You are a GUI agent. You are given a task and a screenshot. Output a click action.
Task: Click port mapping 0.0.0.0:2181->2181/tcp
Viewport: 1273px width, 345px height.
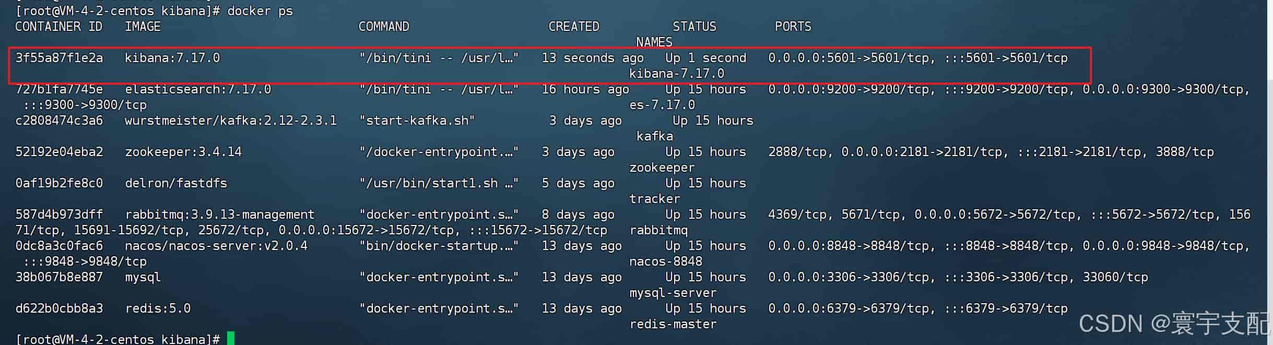(x=925, y=152)
